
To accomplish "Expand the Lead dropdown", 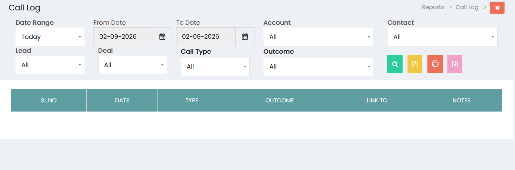I will pos(50,65).
